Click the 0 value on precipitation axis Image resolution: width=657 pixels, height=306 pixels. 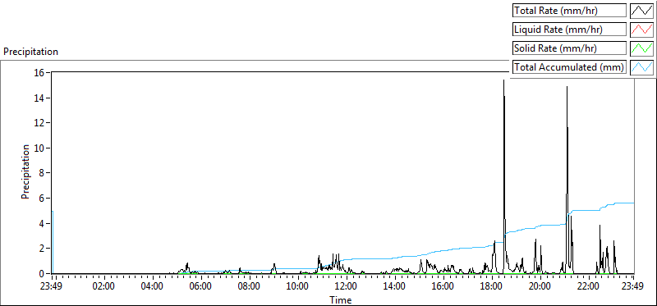point(44,274)
